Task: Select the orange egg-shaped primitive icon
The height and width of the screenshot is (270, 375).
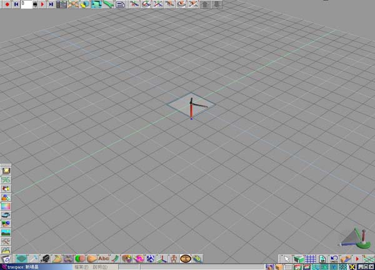Action: (91, 258)
